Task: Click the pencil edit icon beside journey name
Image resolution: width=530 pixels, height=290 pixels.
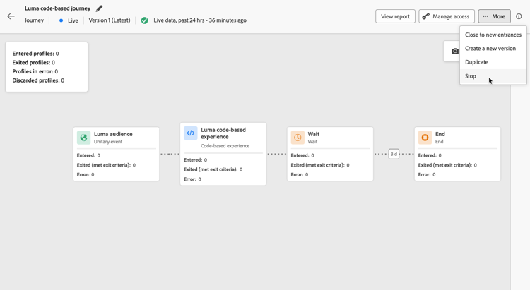Action: coord(99,8)
